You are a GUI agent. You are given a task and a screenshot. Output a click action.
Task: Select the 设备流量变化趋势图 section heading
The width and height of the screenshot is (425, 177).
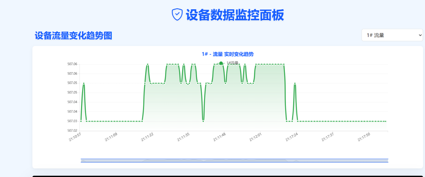click(x=73, y=36)
